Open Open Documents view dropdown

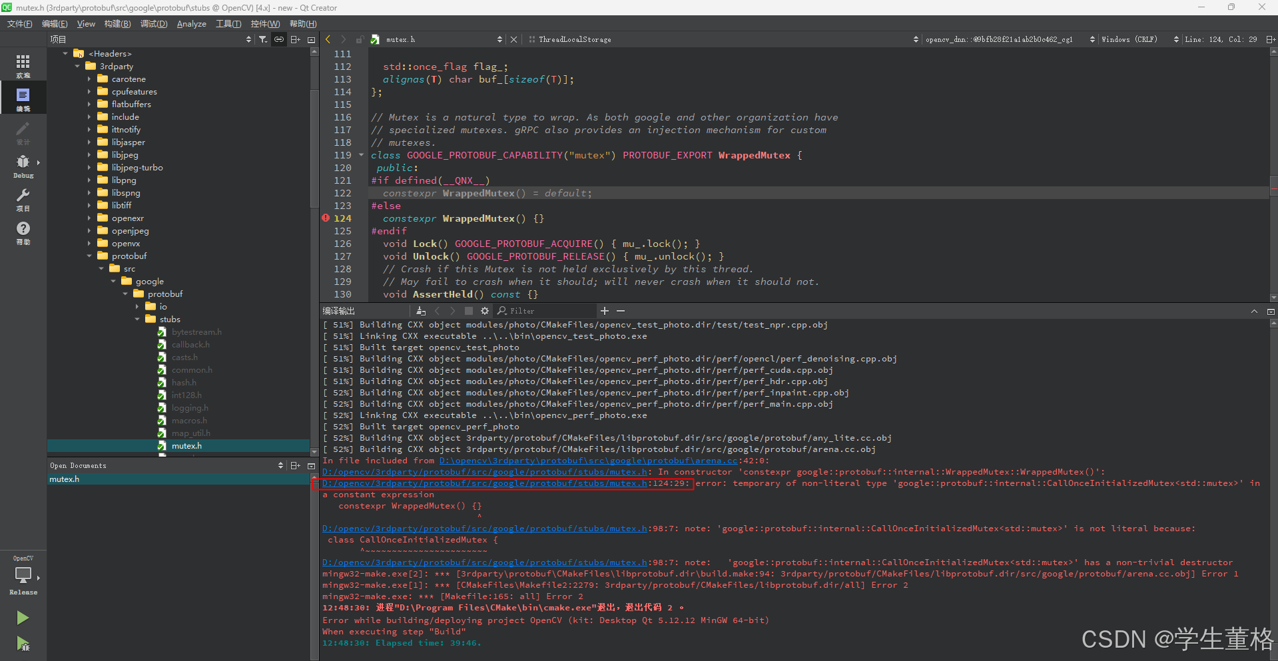(x=280, y=465)
